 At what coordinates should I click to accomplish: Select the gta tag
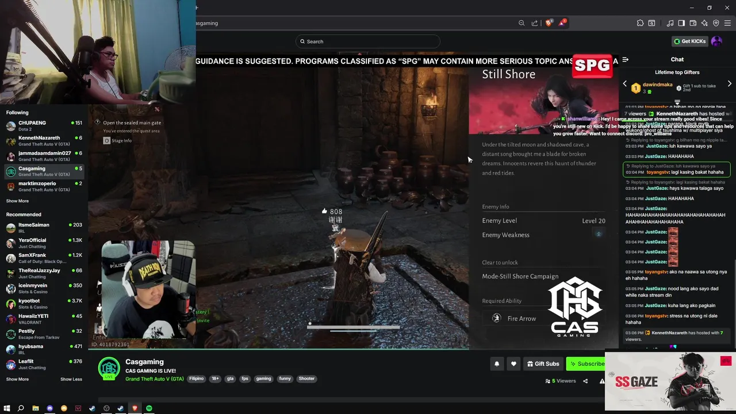(x=230, y=379)
